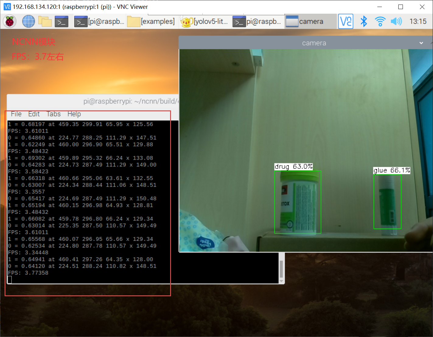Click the last terminal line FPS: 3.77358
Viewport: 433px width, 337px height.
point(28,273)
